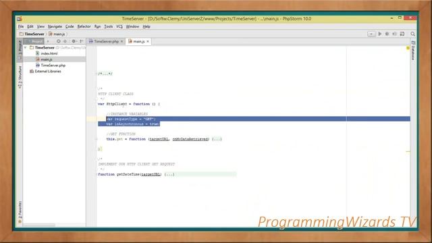Click the Scroll from Source target icon
The width and height of the screenshot is (432, 243).
(x=59, y=41)
